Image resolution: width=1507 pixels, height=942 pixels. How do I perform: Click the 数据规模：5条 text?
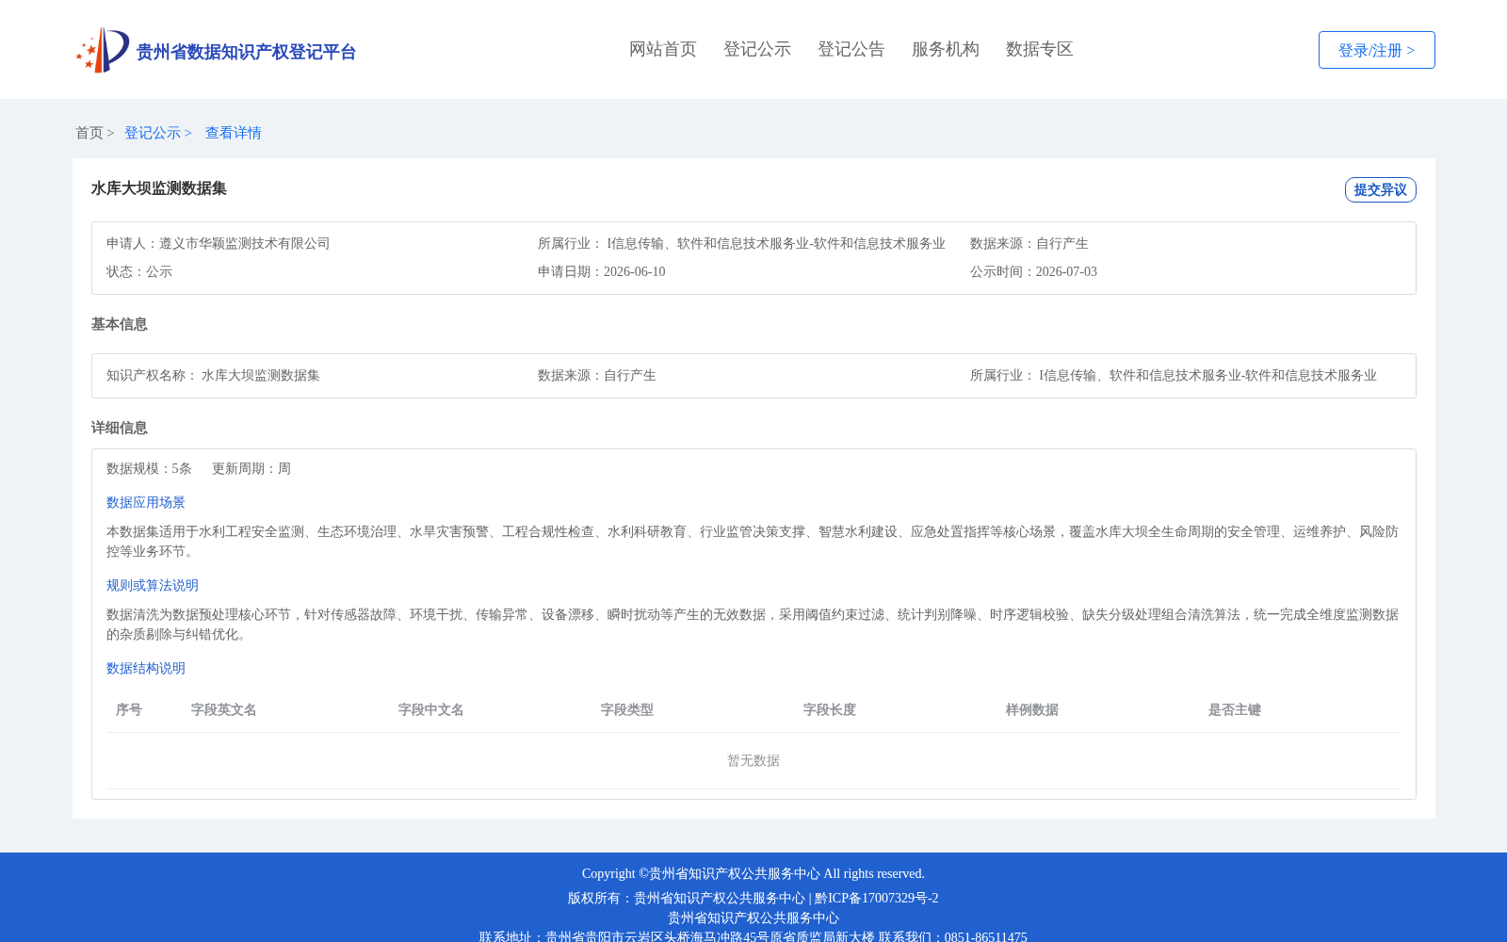coord(149,468)
